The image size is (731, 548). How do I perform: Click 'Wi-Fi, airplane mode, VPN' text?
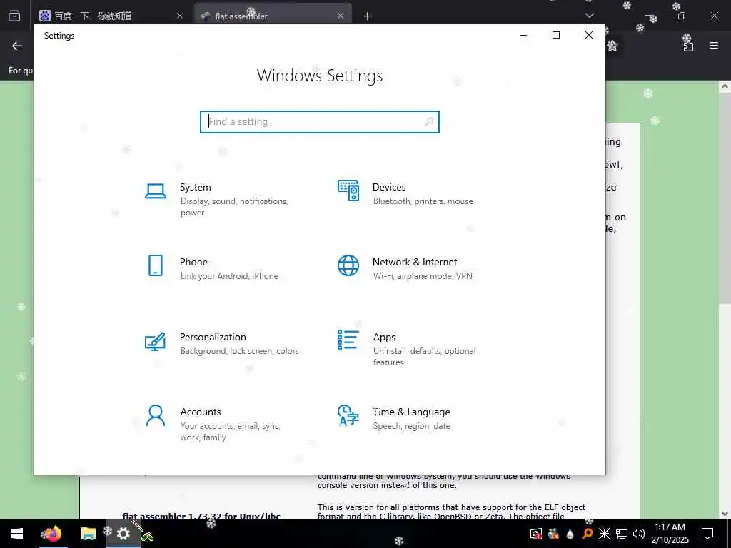(423, 276)
